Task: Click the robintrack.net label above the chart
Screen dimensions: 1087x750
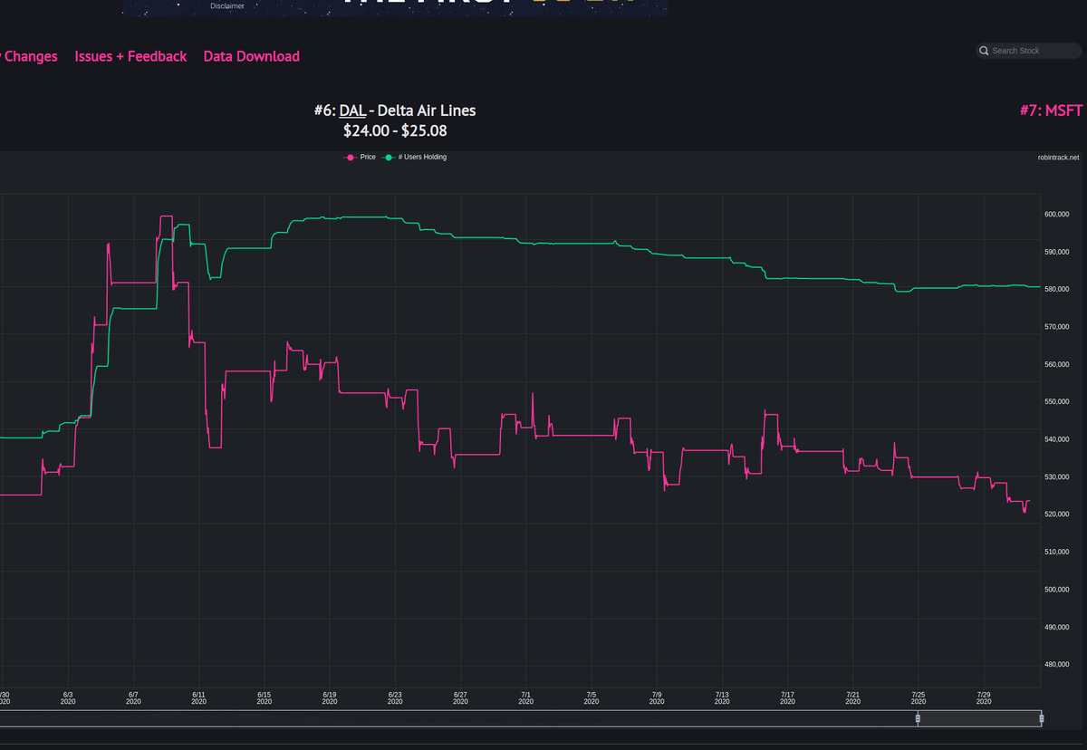Action: click(x=1059, y=158)
